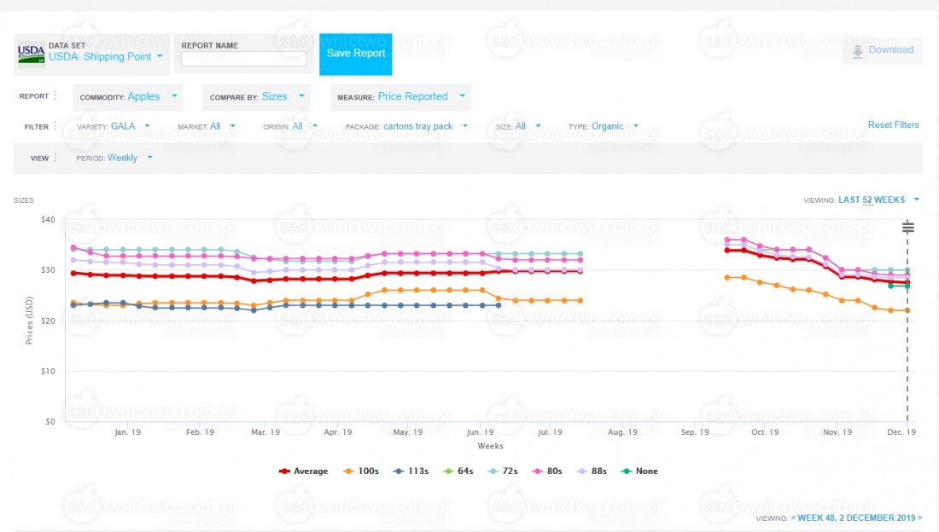Open the USDA Shipping Point data set dropdown

point(106,56)
